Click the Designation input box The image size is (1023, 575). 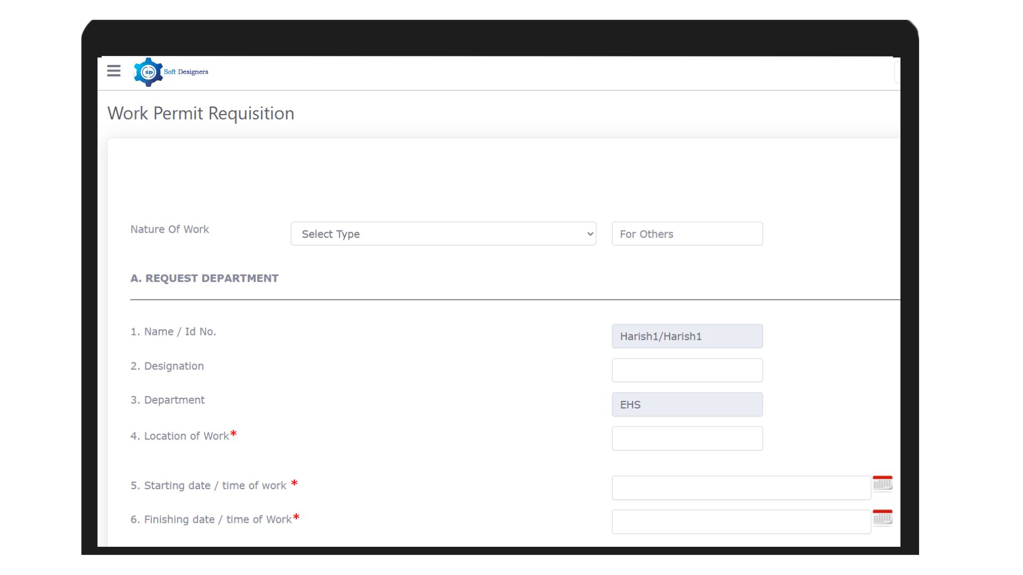click(x=687, y=370)
